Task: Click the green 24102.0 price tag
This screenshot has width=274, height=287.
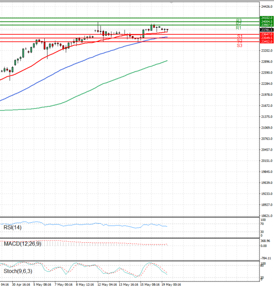Action: click(267, 18)
